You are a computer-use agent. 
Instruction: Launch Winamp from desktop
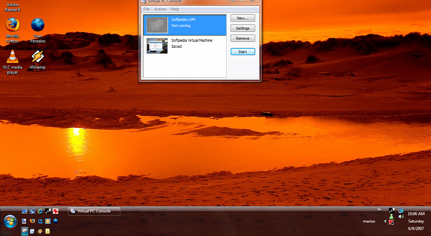38,57
